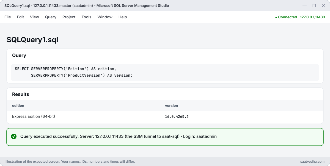The height and width of the screenshot is (166, 330).
Task: Click the Connected 127.0.0.1,11433 status
Action: (x=300, y=17)
